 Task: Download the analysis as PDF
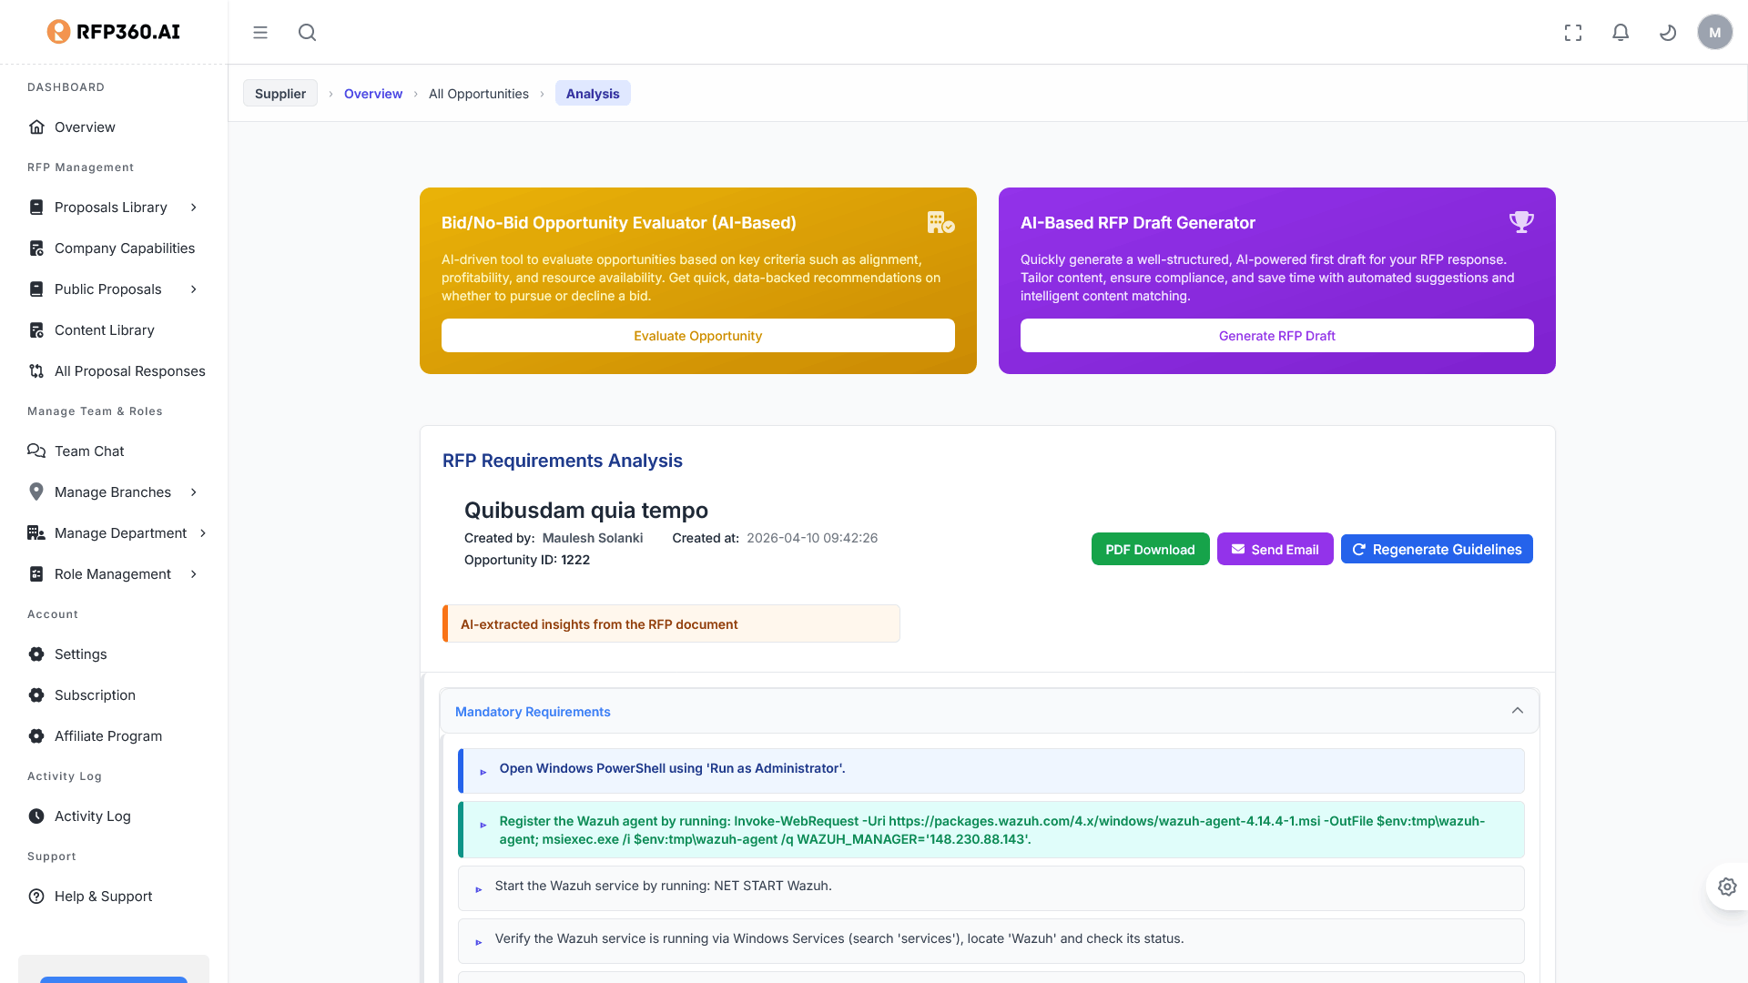click(x=1150, y=550)
